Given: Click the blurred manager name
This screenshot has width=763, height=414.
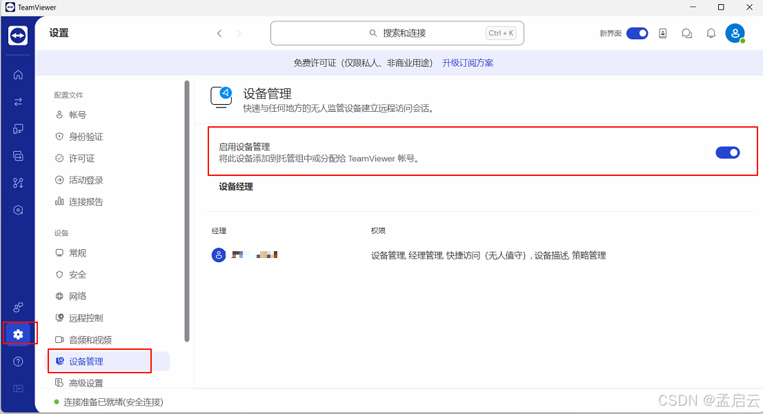Looking at the screenshot, I should [255, 255].
